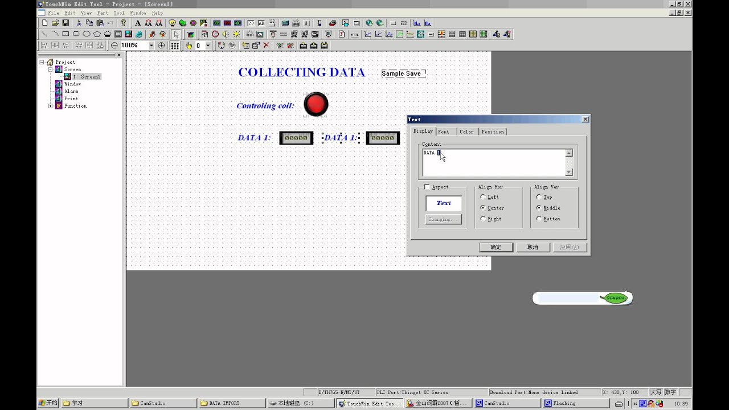This screenshot has width=729, height=410.
Task: Open the 100% zoom dropdown
Action: [x=151, y=45]
